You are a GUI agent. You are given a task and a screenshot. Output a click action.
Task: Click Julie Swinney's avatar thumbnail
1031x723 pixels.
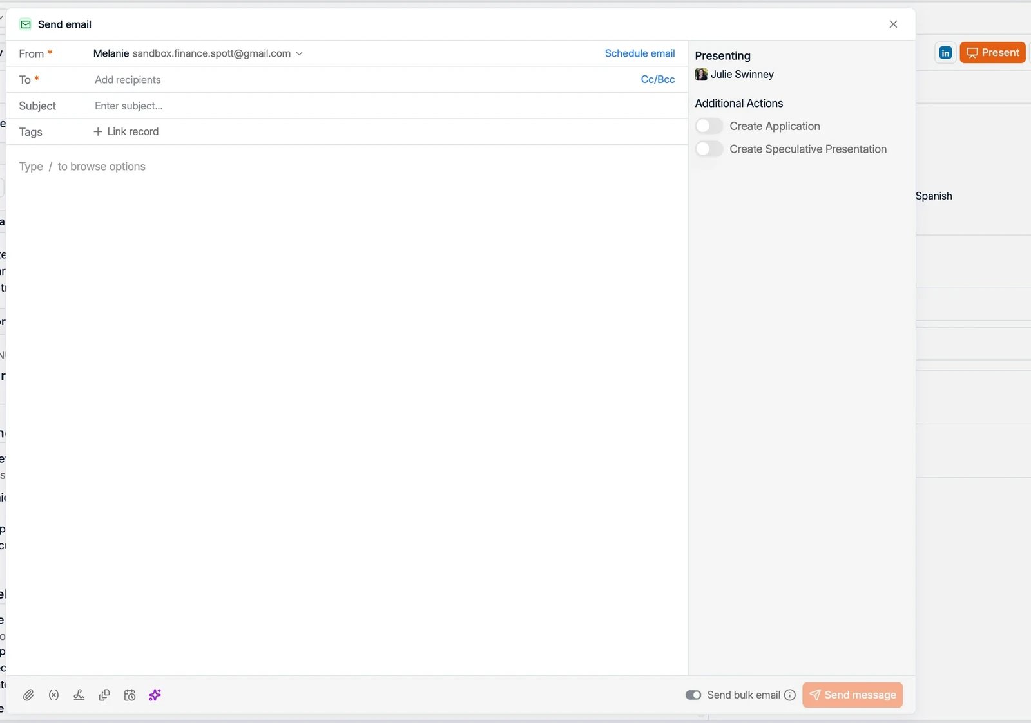tap(701, 74)
